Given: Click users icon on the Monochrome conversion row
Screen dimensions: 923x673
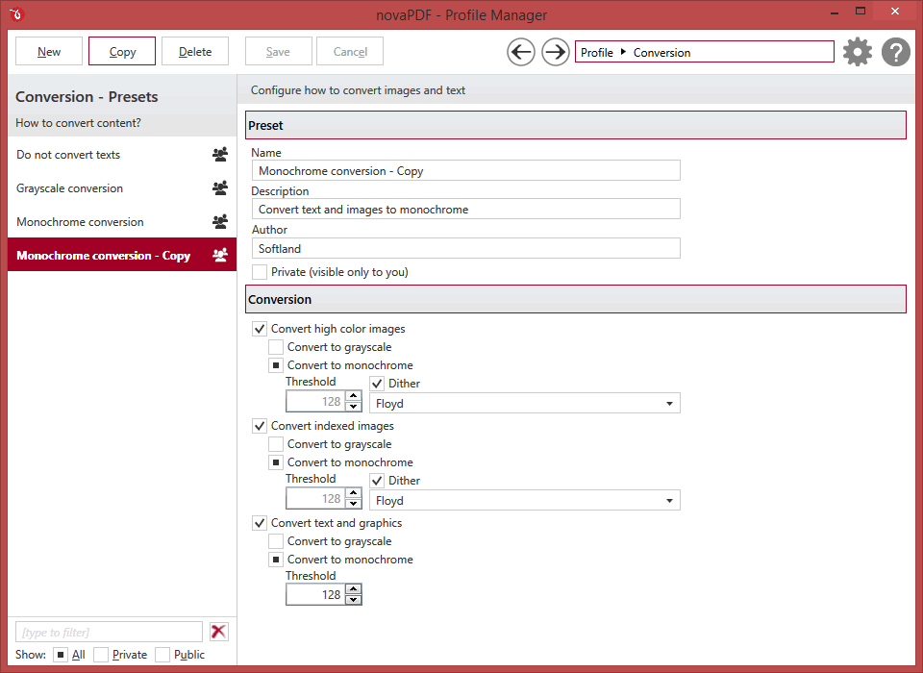Looking at the screenshot, I should point(220,221).
